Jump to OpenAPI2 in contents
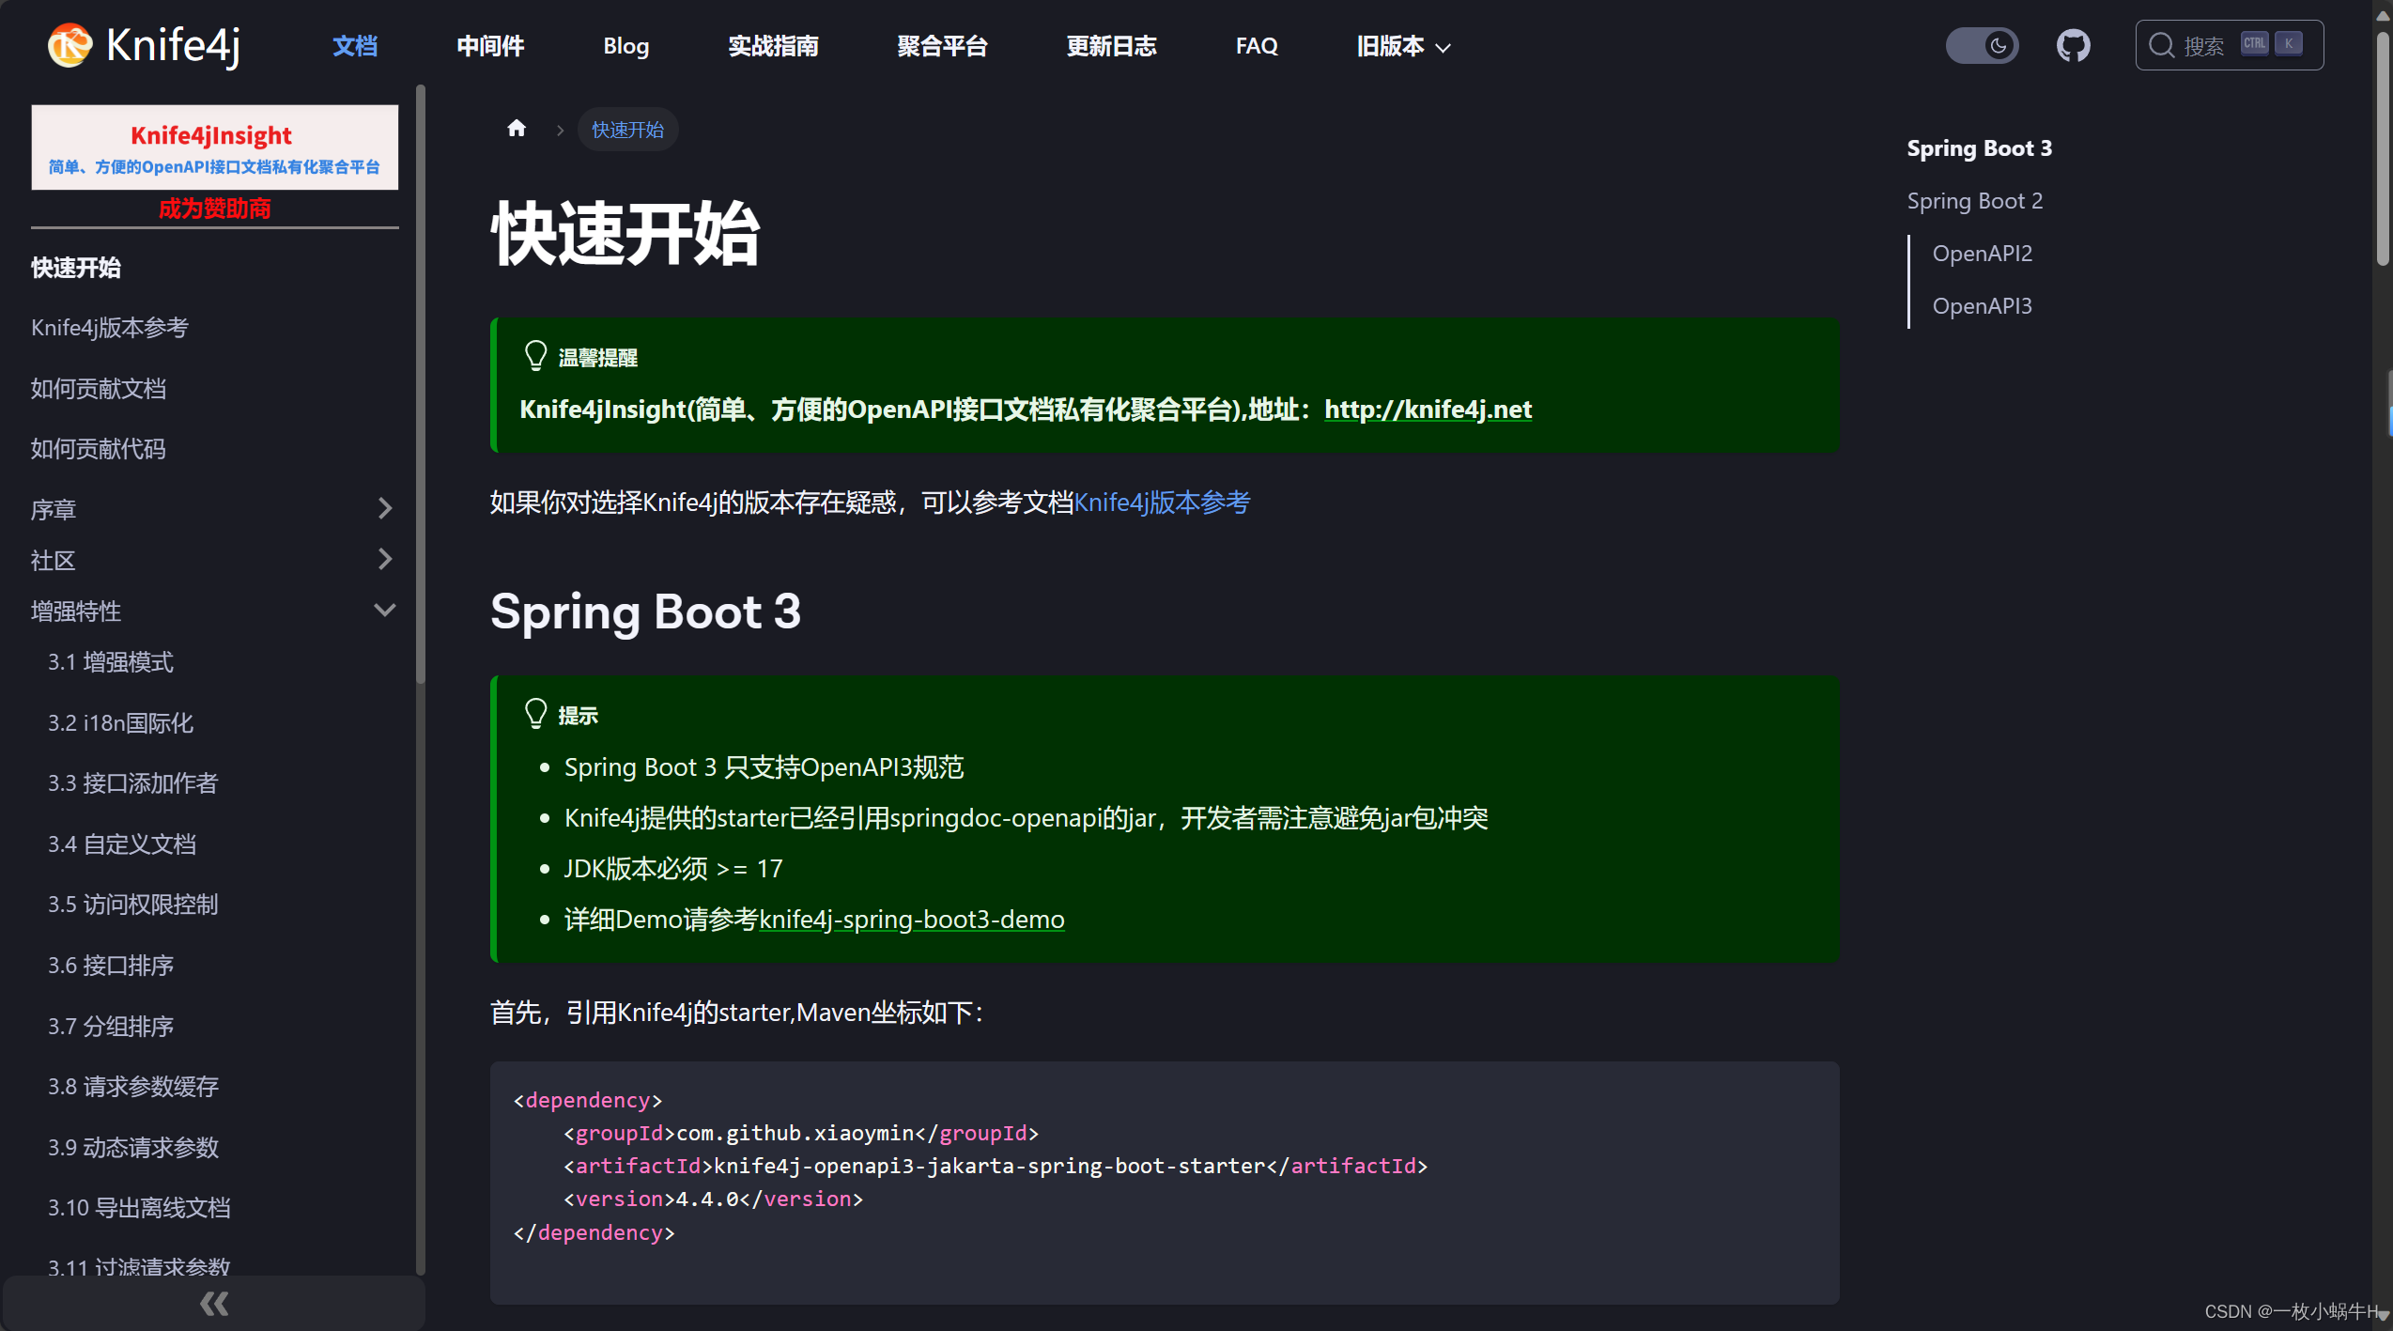The width and height of the screenshot is (2393, 1331). point(1982,254)
